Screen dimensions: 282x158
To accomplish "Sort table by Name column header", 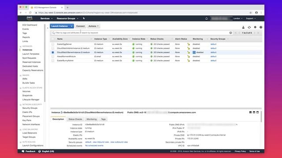I will click(x=60, y=39).
